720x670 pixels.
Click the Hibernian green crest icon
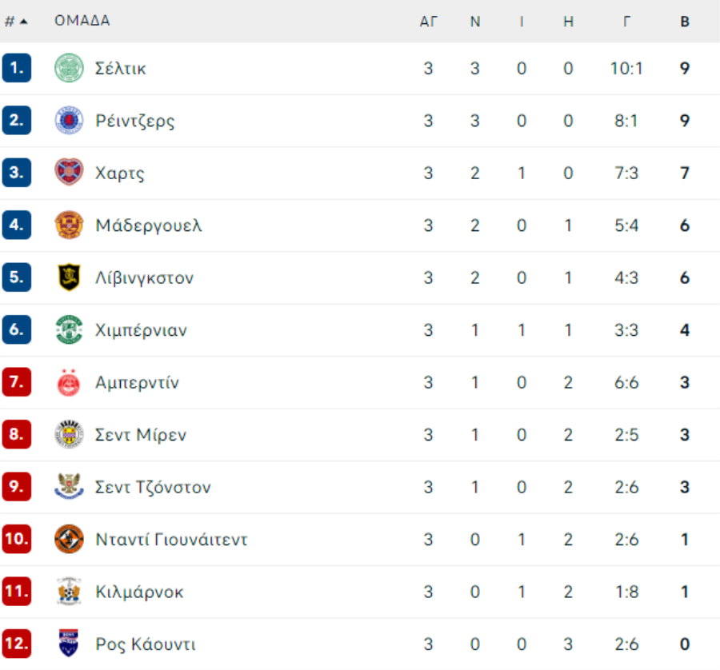[69, 329]
